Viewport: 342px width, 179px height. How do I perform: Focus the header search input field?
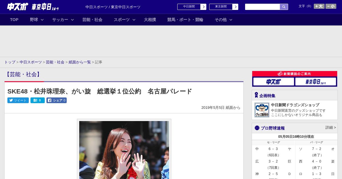click(262, 7)
